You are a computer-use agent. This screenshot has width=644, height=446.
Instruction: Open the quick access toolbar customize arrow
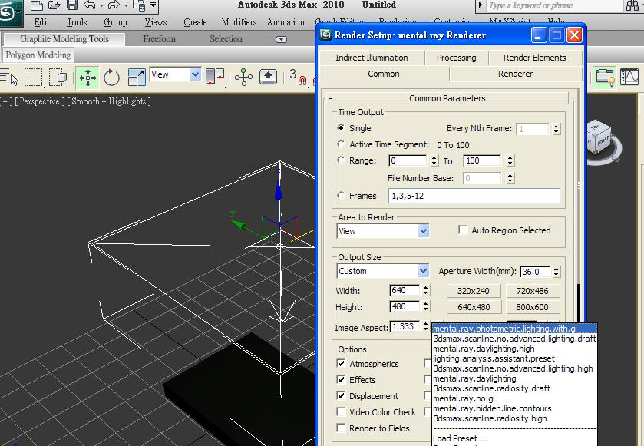154,5
